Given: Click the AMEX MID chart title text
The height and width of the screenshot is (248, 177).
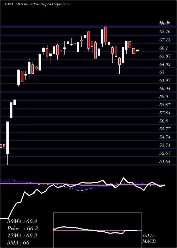Looking at the screenshot, I should click(x=36, y=4).
